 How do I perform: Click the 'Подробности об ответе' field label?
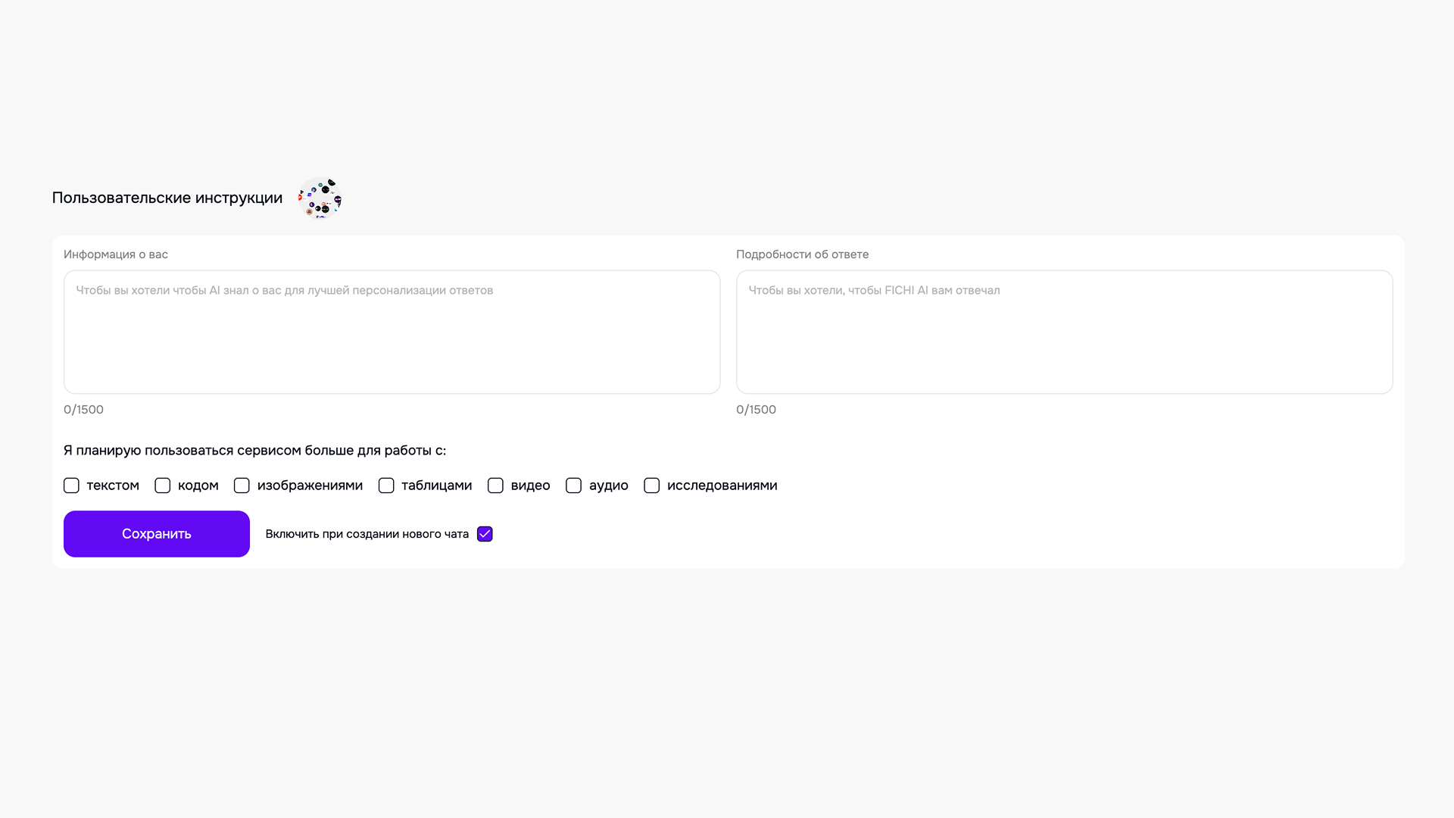pos(802,254)
